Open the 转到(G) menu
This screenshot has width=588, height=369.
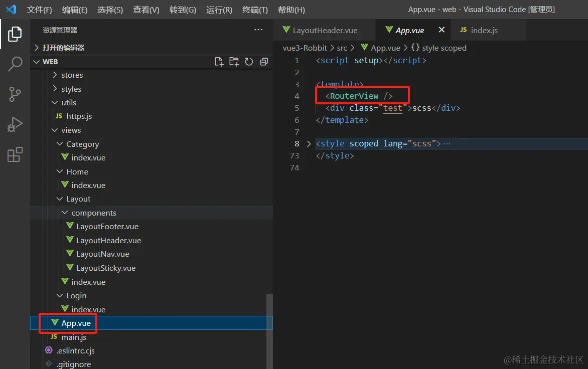pos(183,10)
